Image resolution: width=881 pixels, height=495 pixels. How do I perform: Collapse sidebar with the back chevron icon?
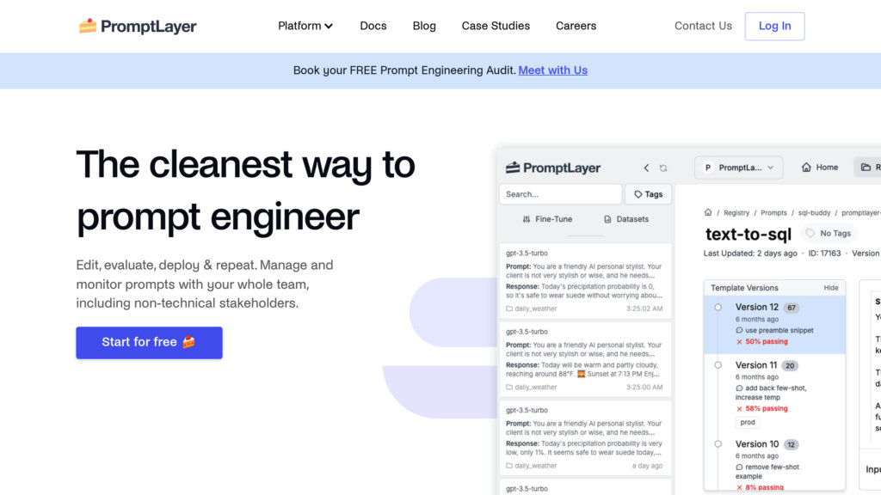click(646, 168)
